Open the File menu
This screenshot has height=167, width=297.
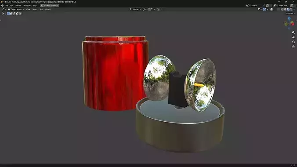pos(6,6)
